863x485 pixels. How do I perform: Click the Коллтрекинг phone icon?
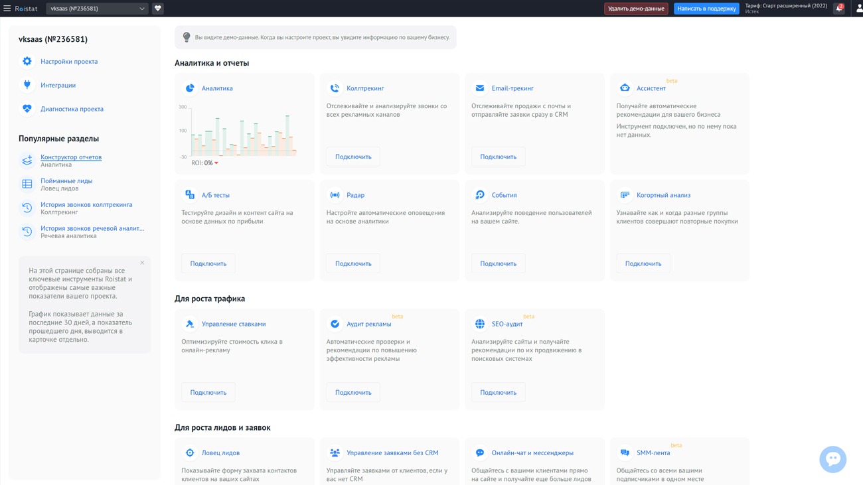tap(335, 88)
